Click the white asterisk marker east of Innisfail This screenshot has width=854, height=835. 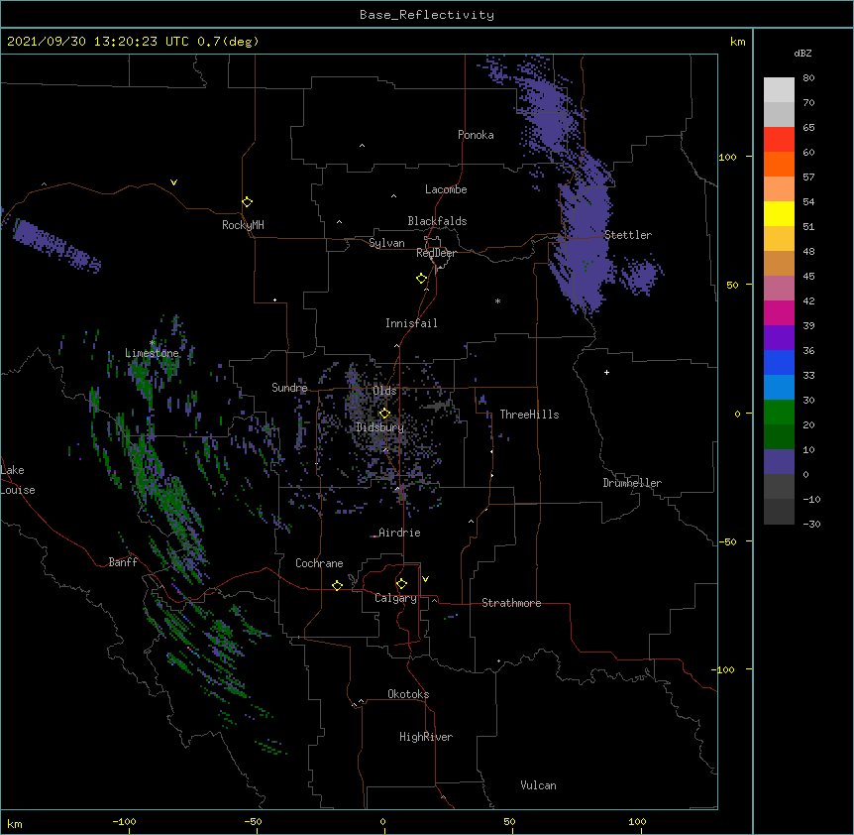coord(497,300)
